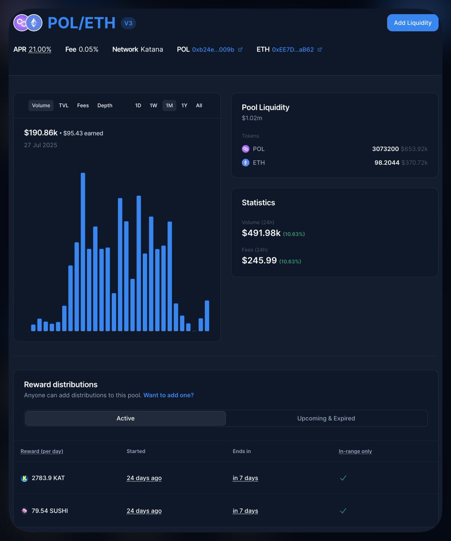
Task: Click tallest bar in volume chart
Action: (83, 252)
